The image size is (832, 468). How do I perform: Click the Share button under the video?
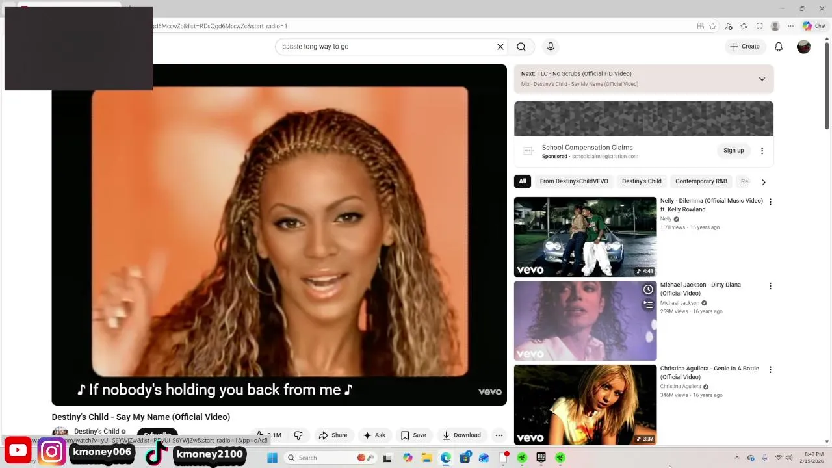pos(333,435)
